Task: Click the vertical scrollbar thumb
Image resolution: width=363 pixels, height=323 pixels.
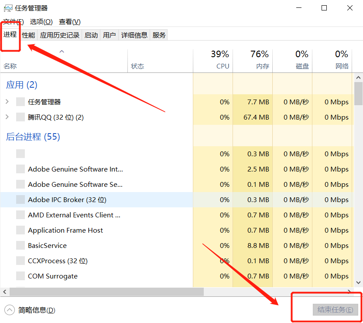Action: point(358,93)
